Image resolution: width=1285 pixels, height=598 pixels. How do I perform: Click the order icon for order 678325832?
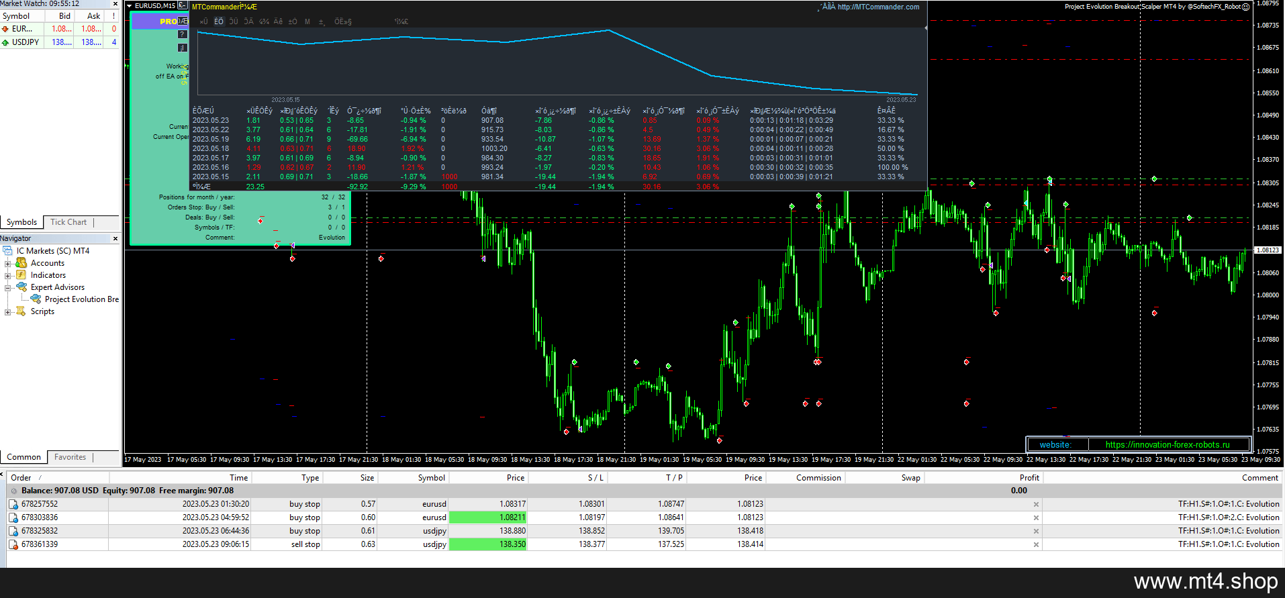pyautogui.click(x=13, y=531)
